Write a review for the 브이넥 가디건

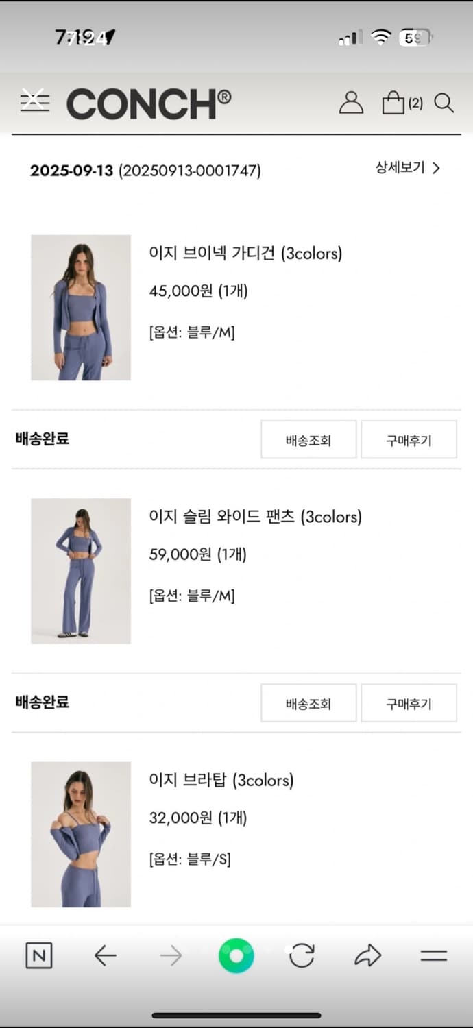(409, 439)
